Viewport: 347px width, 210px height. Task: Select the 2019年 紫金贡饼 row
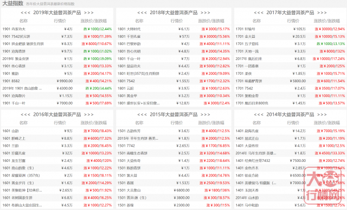[57, 59]
